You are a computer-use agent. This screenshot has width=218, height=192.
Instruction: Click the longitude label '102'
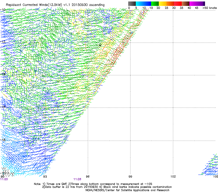tap(173, 177)
